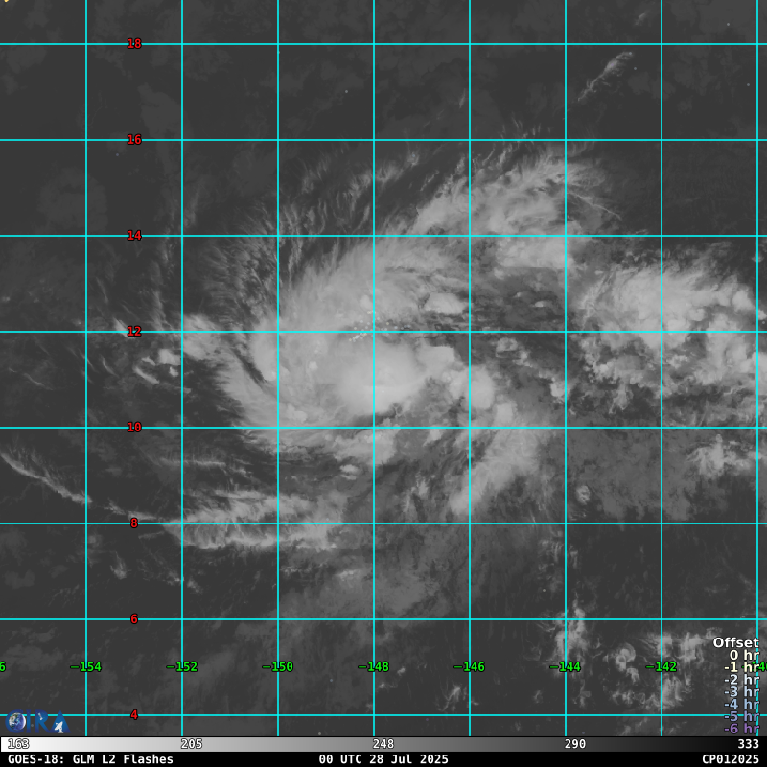The image size is (767, 767).
Task: Click the CP012025 storm identifier
Action: pos(730,758)
